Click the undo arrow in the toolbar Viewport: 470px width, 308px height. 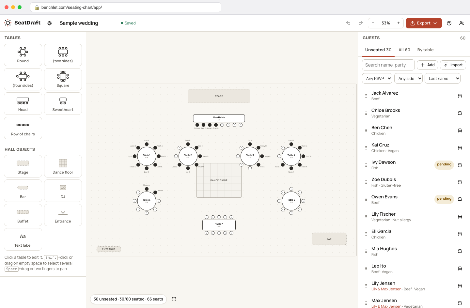348,23
